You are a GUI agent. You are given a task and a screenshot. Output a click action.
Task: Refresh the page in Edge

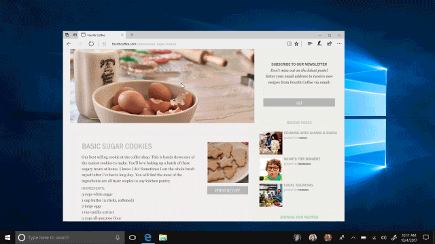(x=91, y=44)
